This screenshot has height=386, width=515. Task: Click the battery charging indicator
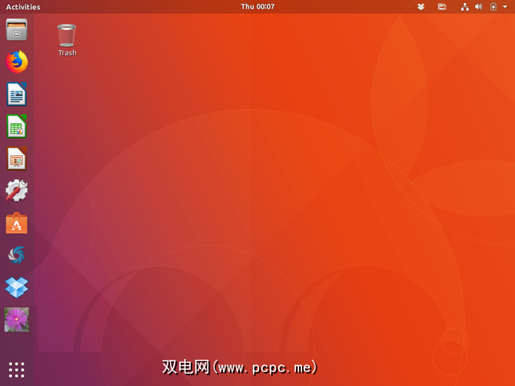(493, 7)
